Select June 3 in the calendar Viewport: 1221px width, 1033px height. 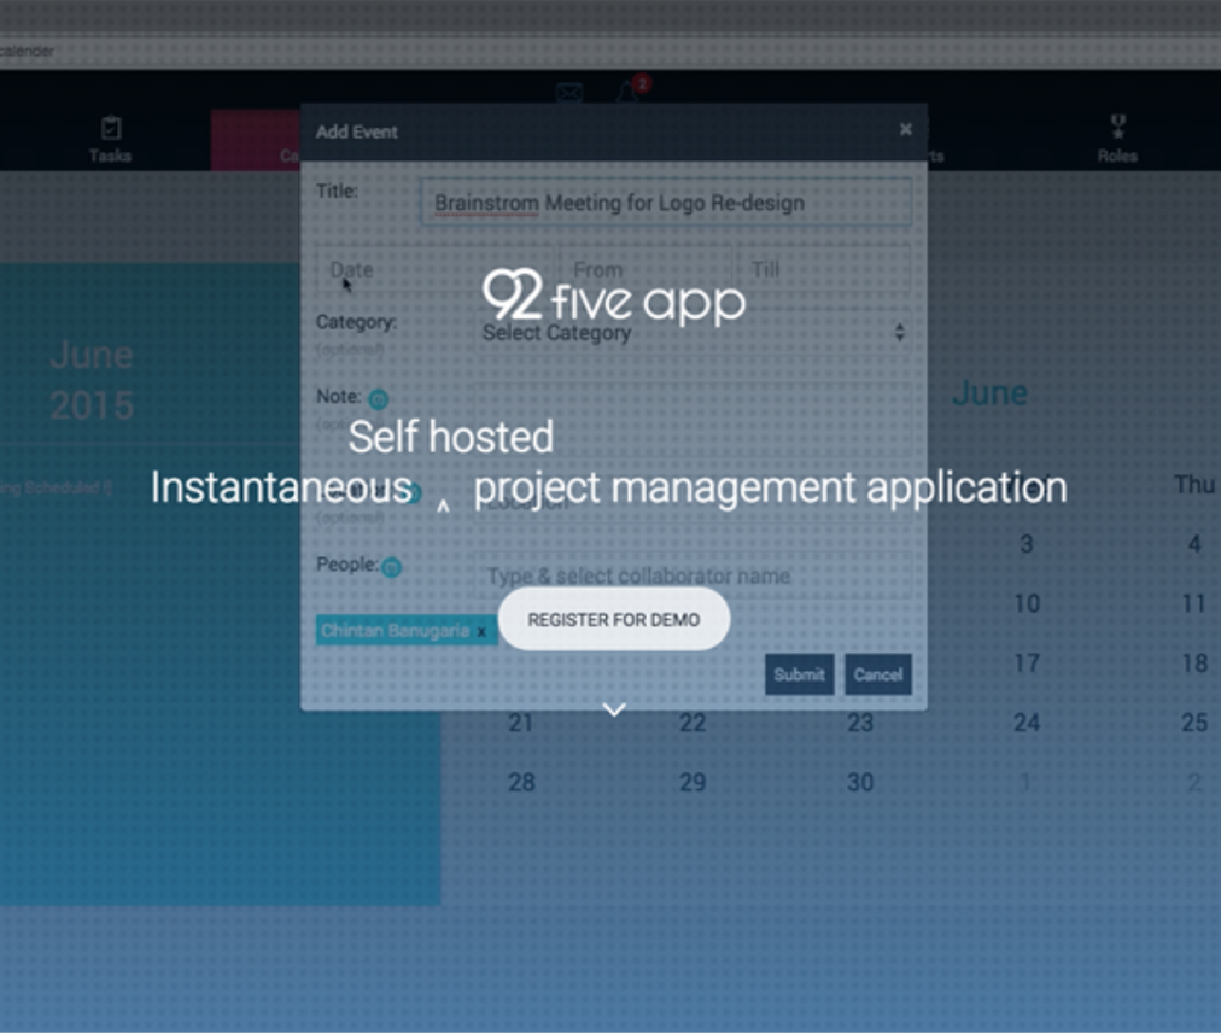(1026, 544)
